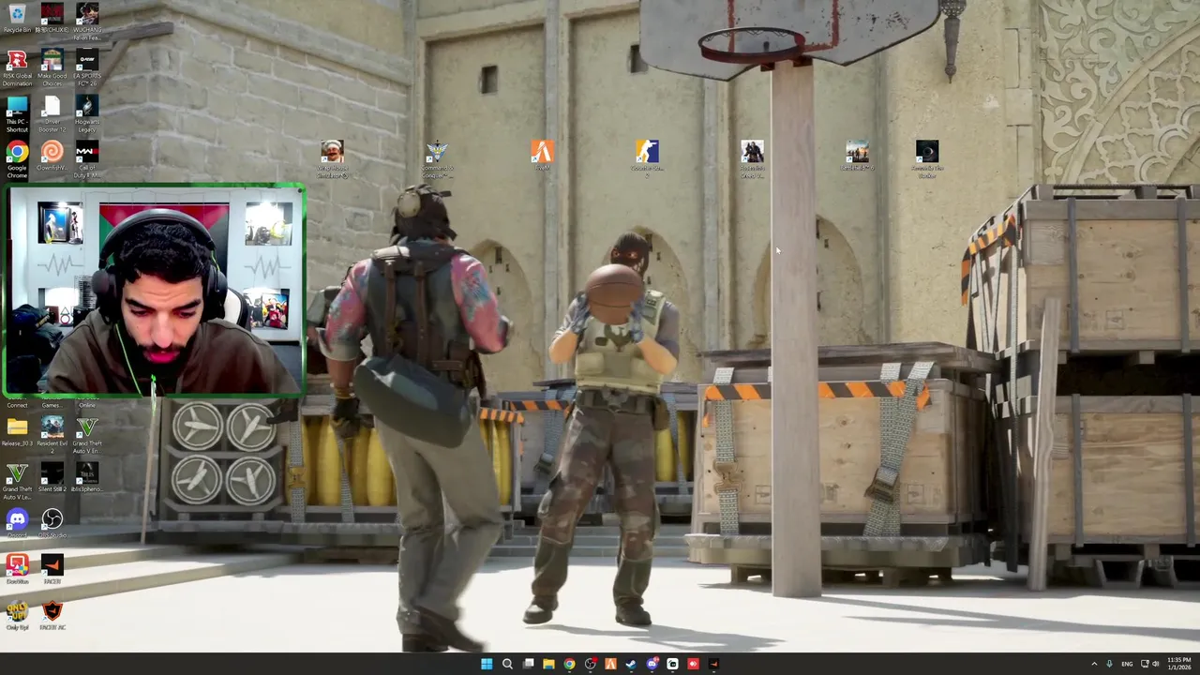Open Hogwarts Legacy desktop shortcut
This screenshot has width=1200, height=675.
click(x=86, y=113)
